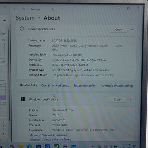
Task: Open System protection link
Action: click(85, 86)
